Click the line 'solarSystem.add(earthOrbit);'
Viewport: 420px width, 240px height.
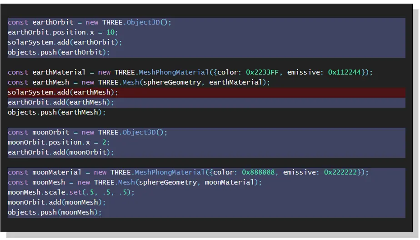65,42
